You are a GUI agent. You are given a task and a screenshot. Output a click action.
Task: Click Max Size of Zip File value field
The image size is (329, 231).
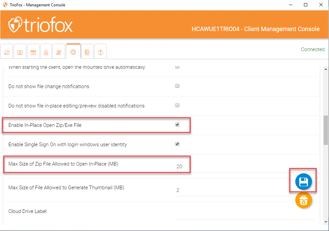pyautogui.click(x=244, y=167)
